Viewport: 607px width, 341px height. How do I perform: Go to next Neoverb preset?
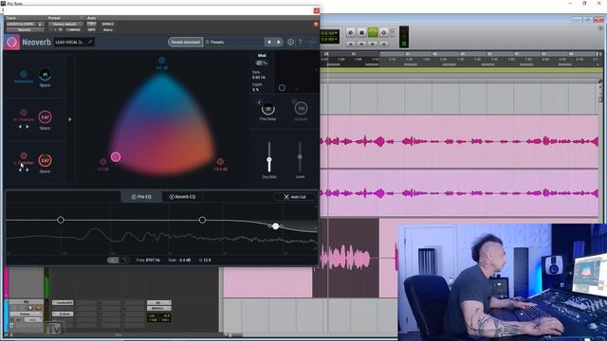[x=278, y=42]
